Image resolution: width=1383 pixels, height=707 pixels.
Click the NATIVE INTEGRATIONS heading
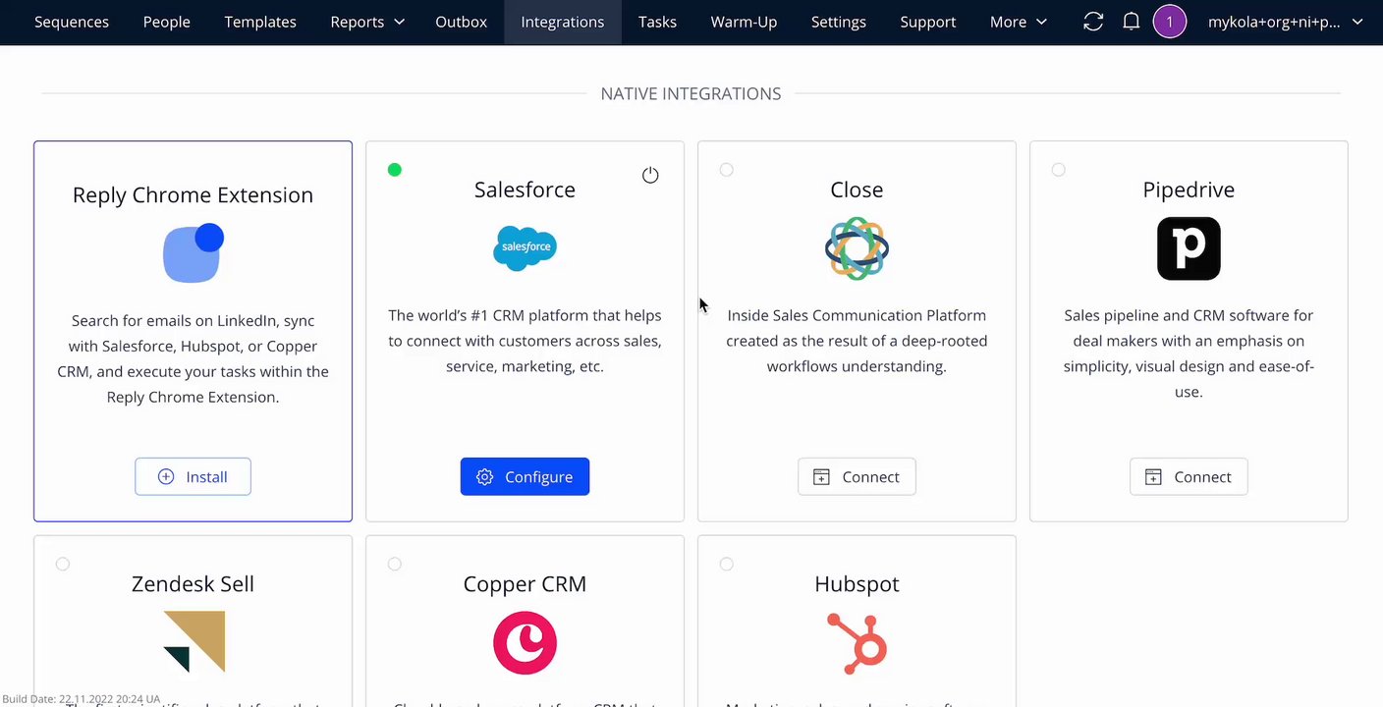click(x=691, y=93)
